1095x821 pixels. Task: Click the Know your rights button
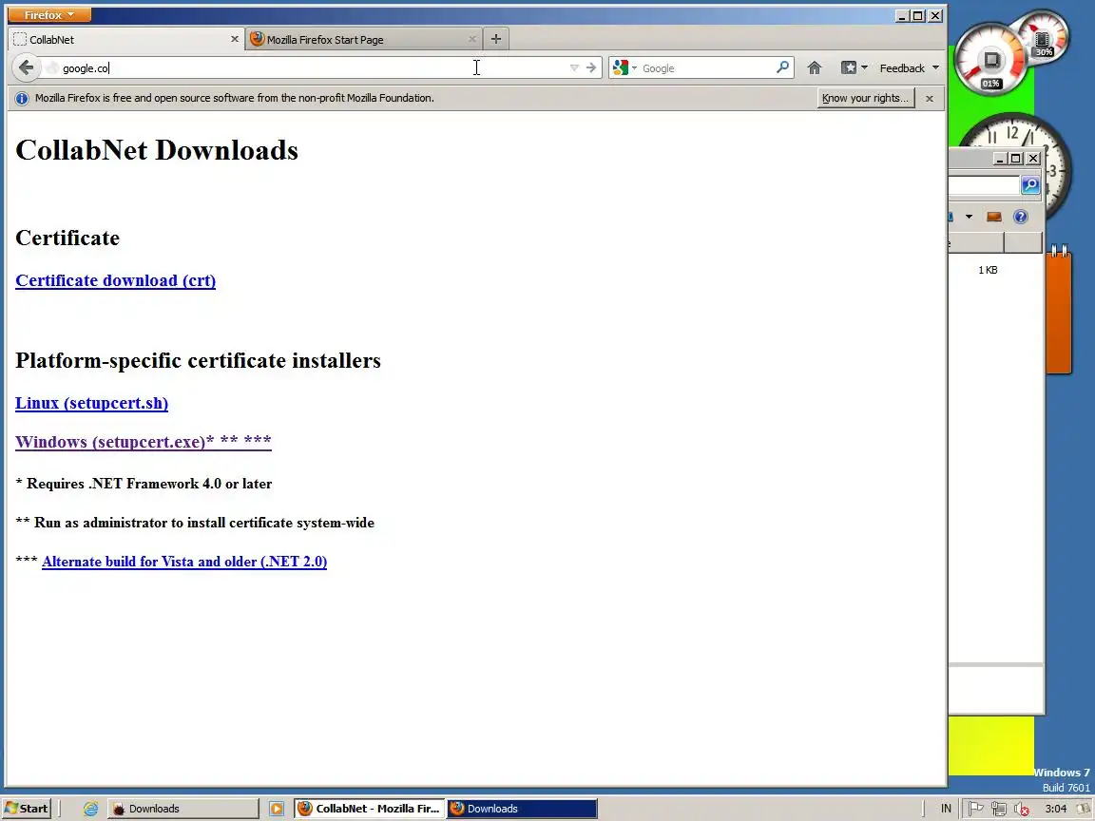point(866,98)
